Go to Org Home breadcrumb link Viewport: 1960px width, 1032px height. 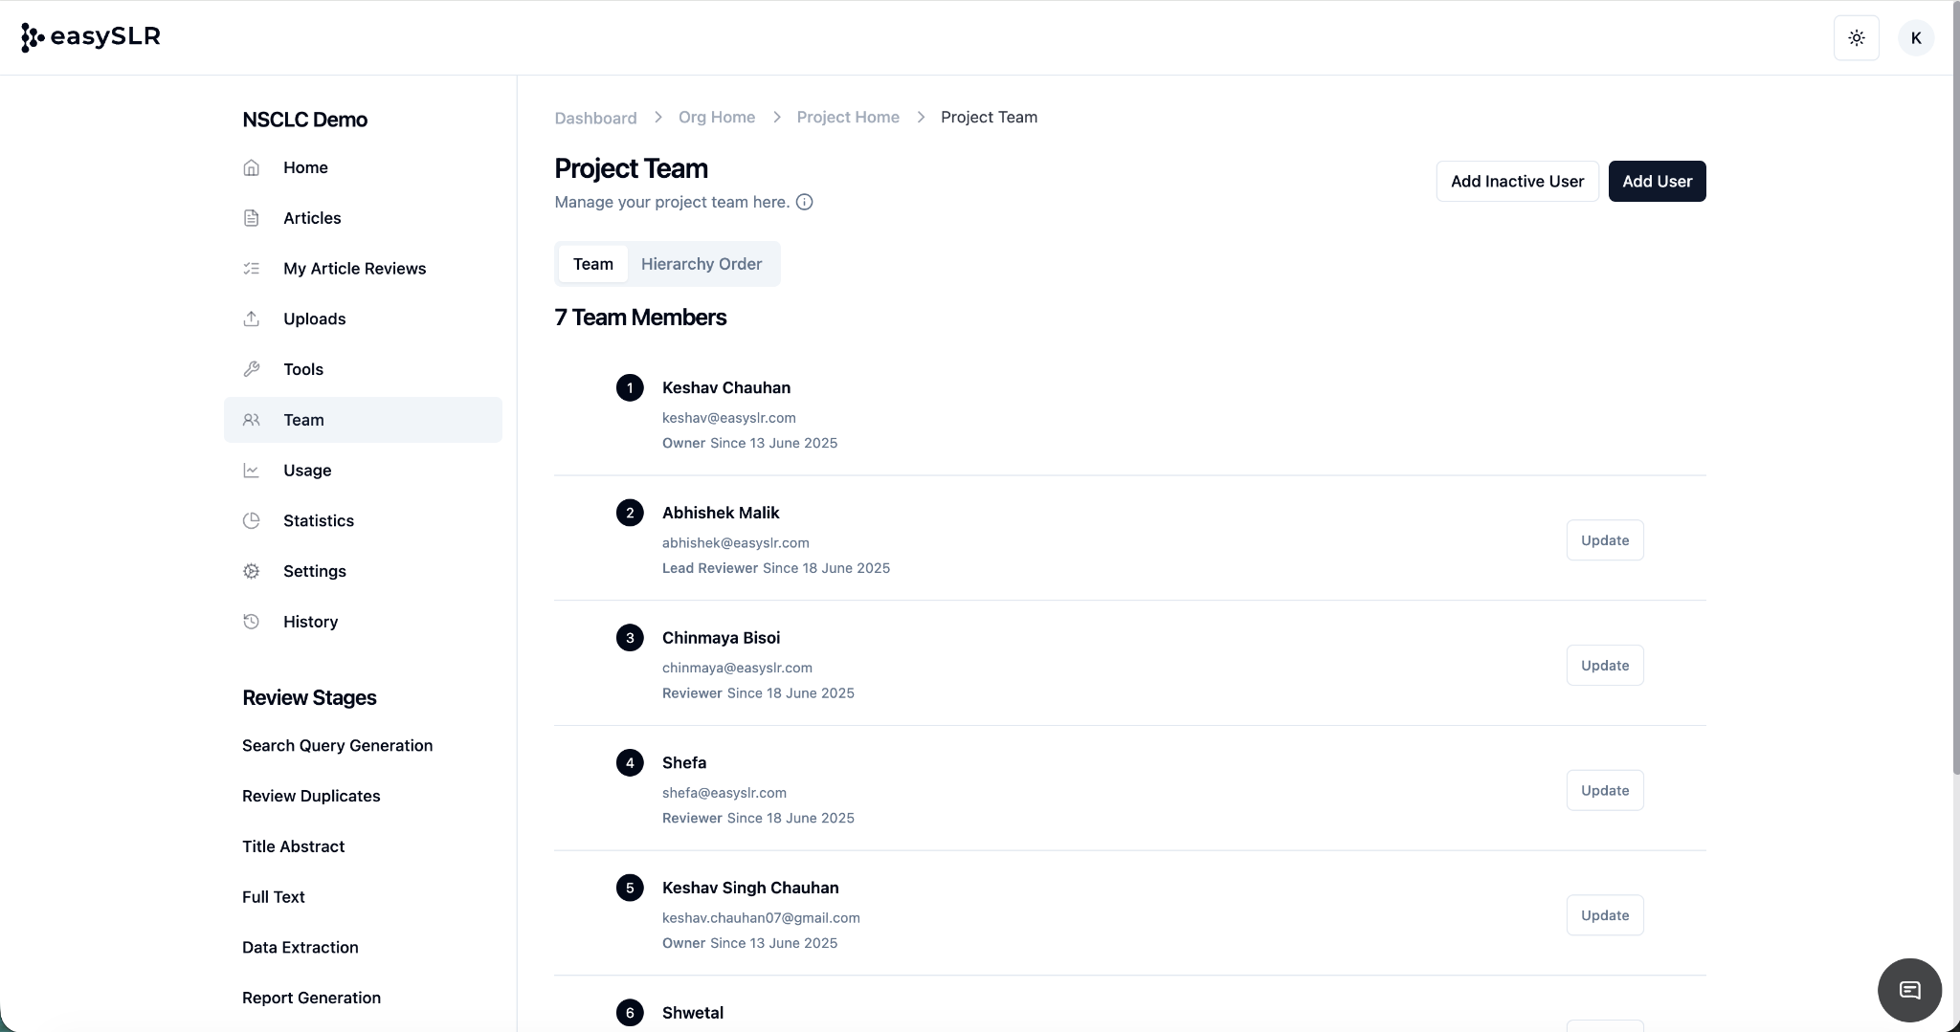pyautogui.click(x=716, y=118)
